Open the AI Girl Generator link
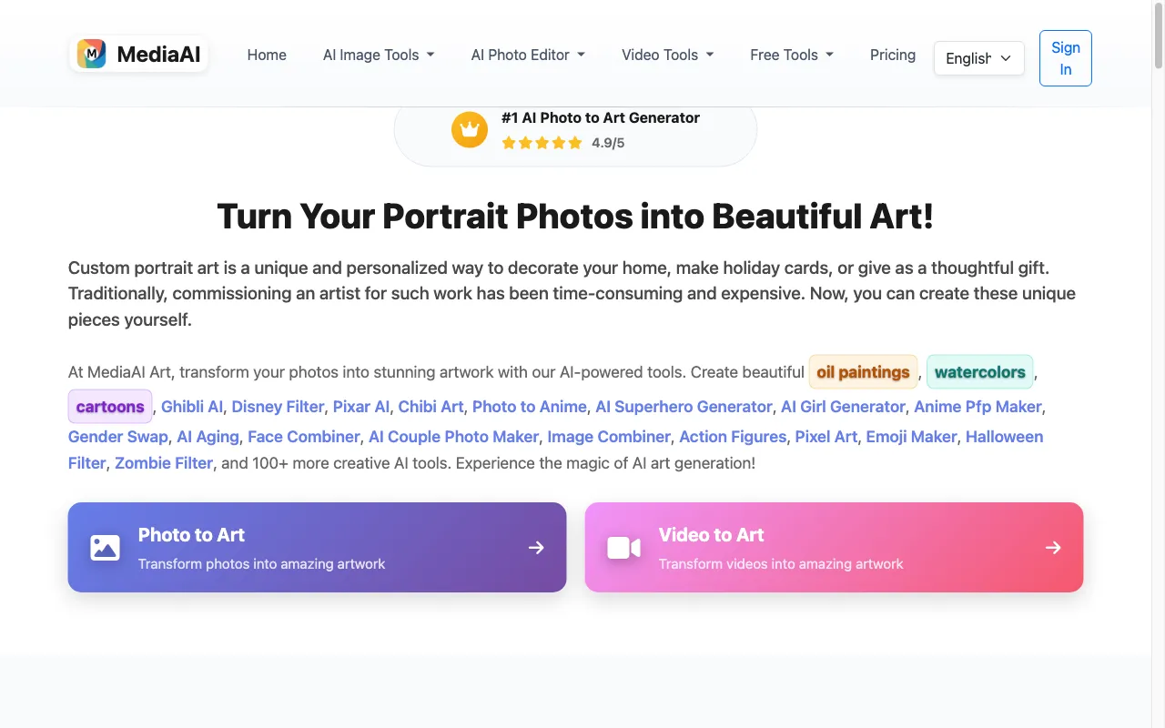This screenshot has height=728, width=1165. (x=843, y=407)
